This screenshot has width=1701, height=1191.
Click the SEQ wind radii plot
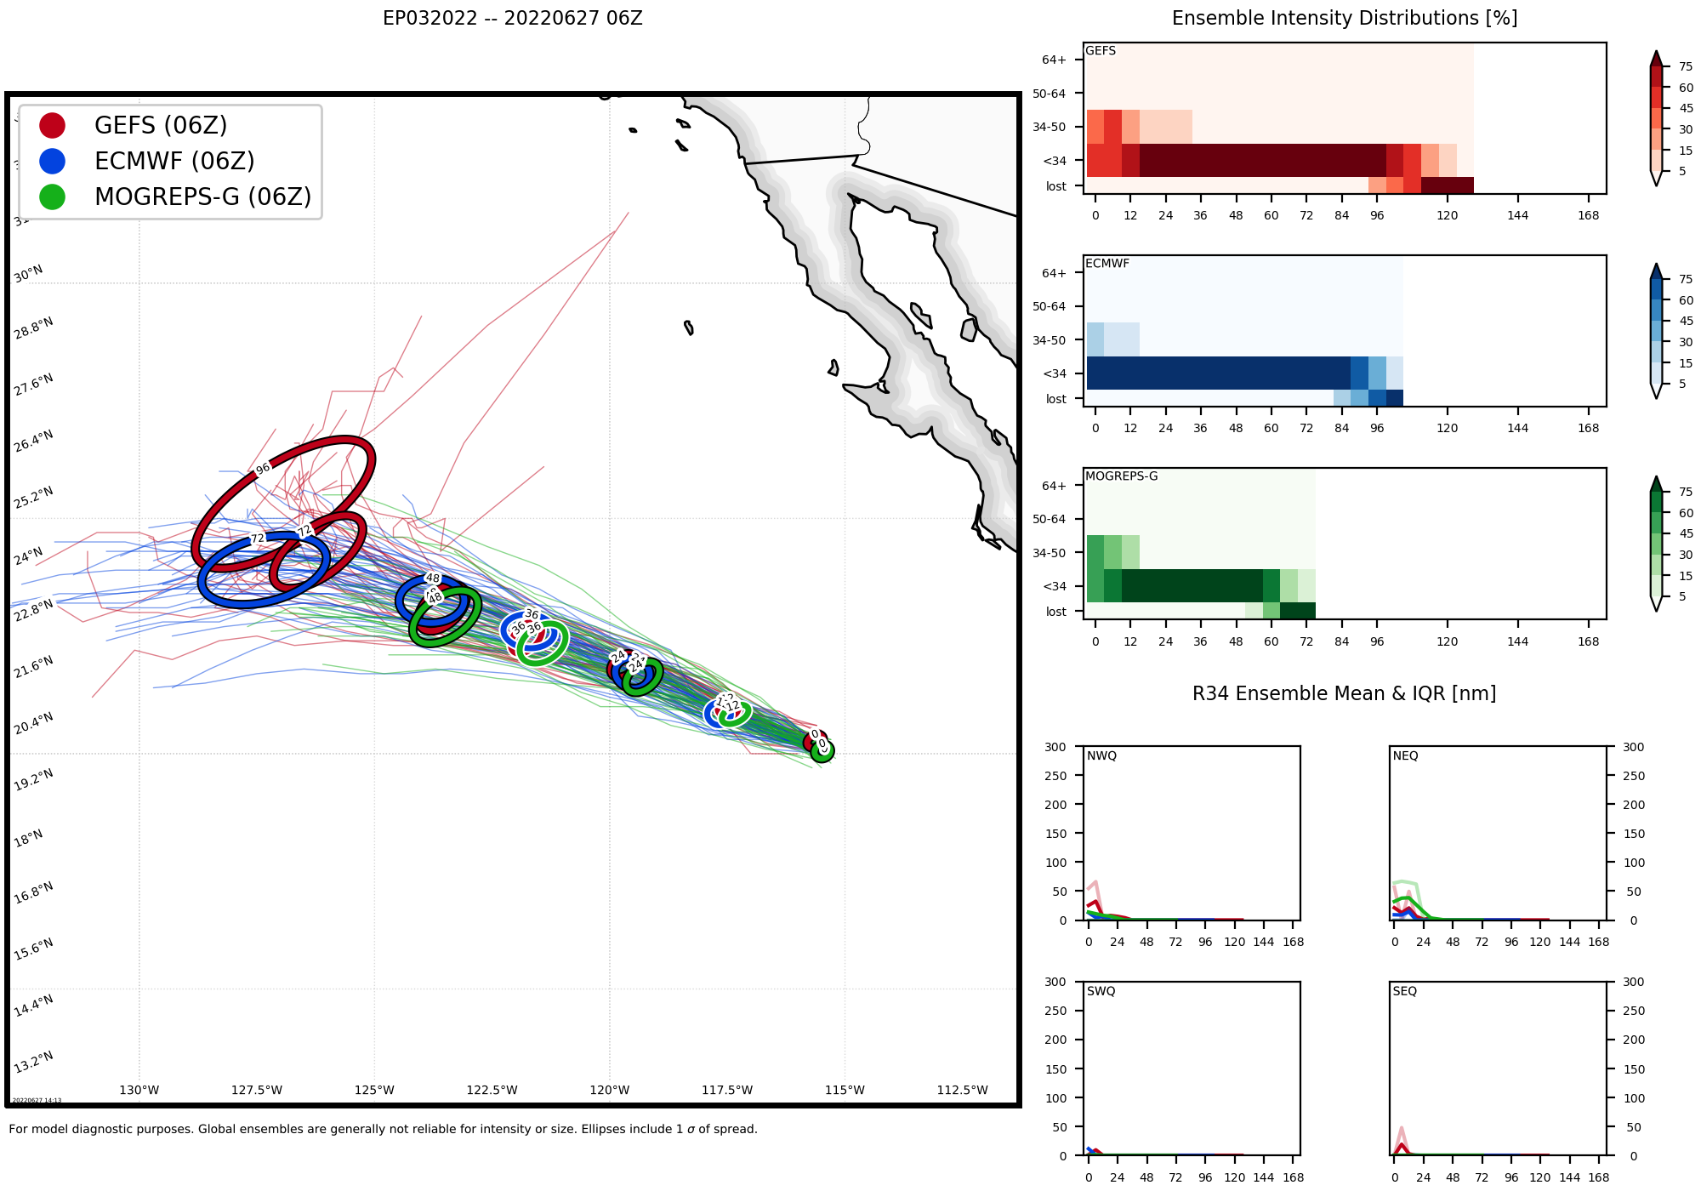tap(1497, 1068)
